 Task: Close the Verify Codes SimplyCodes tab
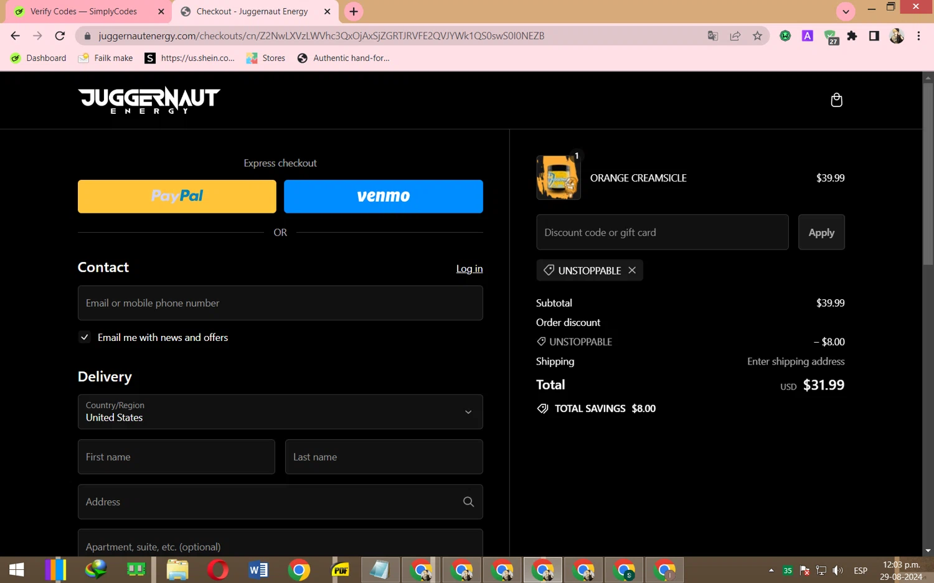point(161,11)
